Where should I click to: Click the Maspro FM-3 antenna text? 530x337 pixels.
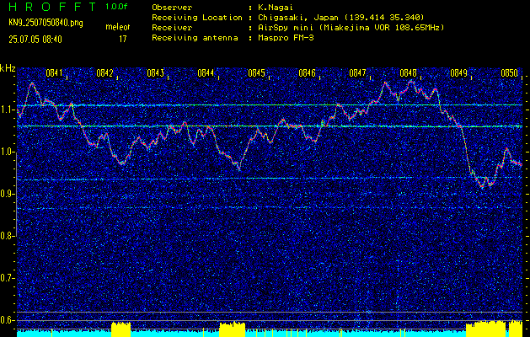286,38
